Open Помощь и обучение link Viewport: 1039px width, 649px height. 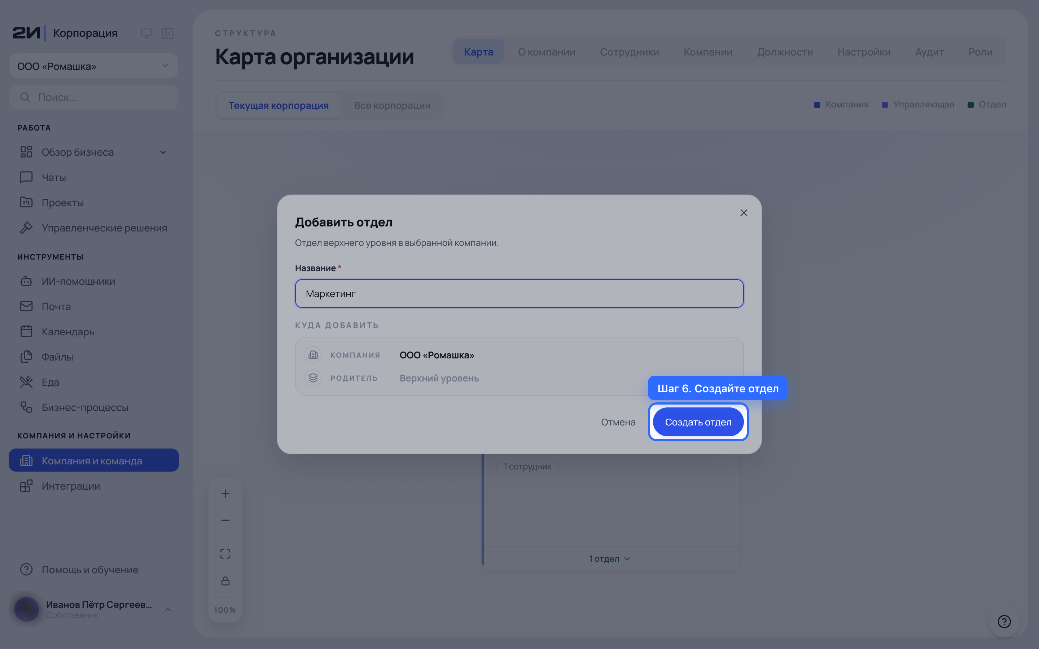[x=93, y=570]
